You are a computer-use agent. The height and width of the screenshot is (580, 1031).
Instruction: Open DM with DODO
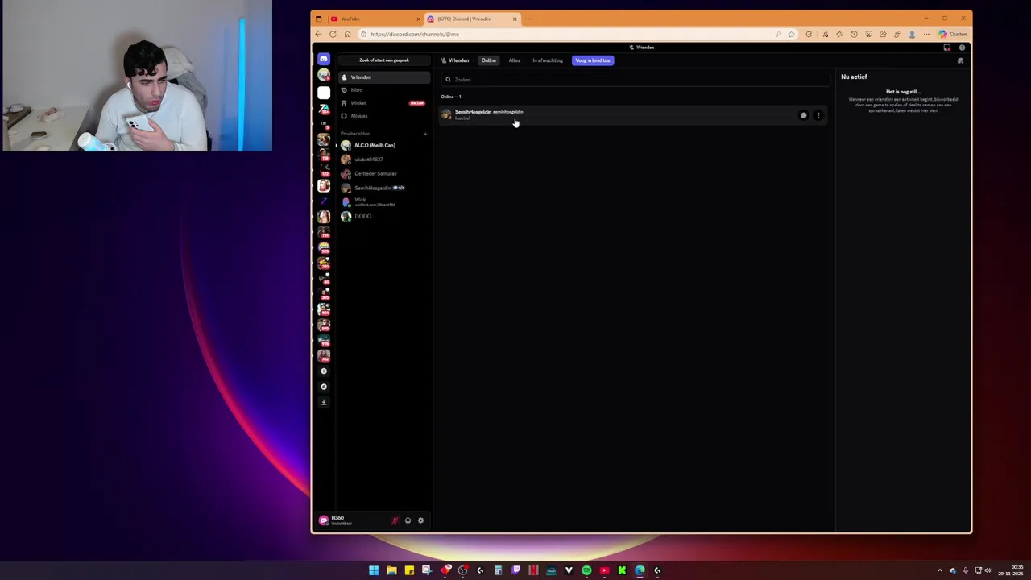(384, 216)
